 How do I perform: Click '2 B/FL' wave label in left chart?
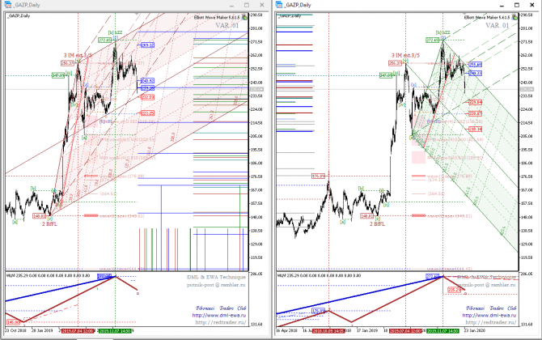click(x=49, y=224)
